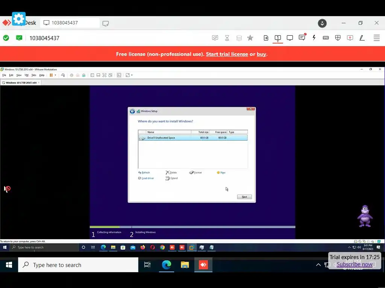Click Subscribe now link

(x=354, y=264)
